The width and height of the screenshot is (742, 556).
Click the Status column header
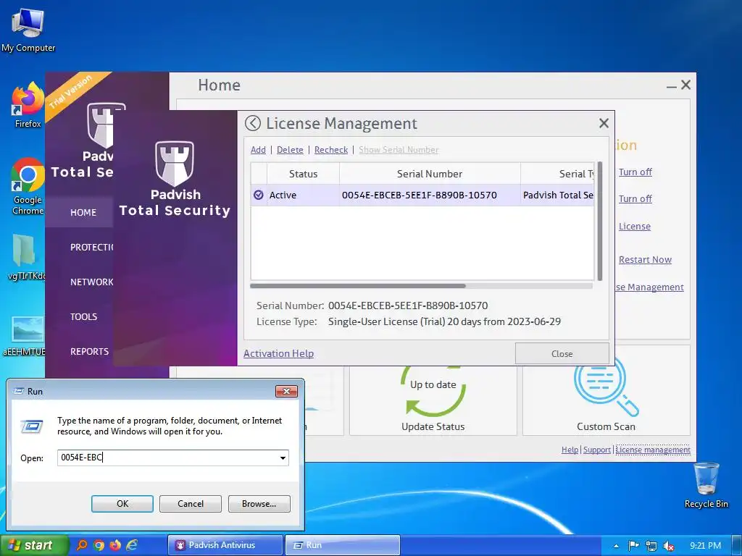tap(304, 174)
